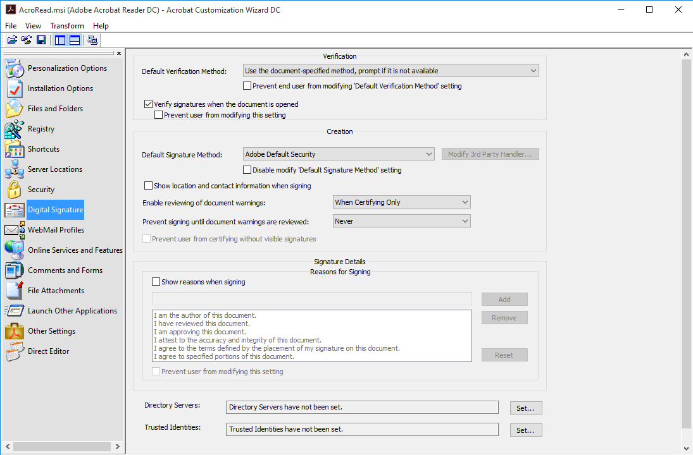Click the Acrobat app icon in title bar
The height and width of the screenshot is (455, 693).
click(x=10, y=9)
